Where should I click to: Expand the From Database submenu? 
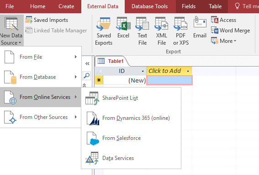[41, 77]
